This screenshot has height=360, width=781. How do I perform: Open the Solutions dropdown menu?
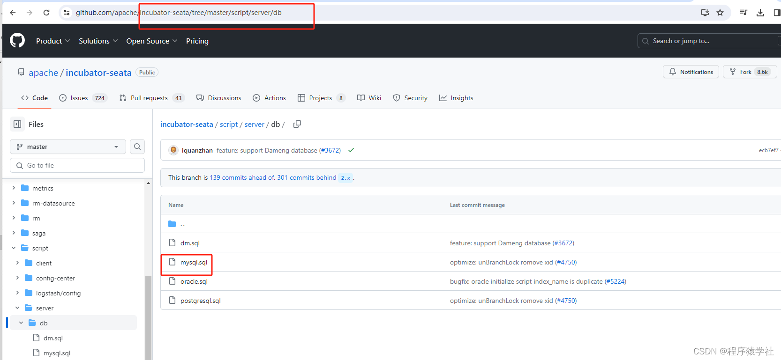coord(98,41)
